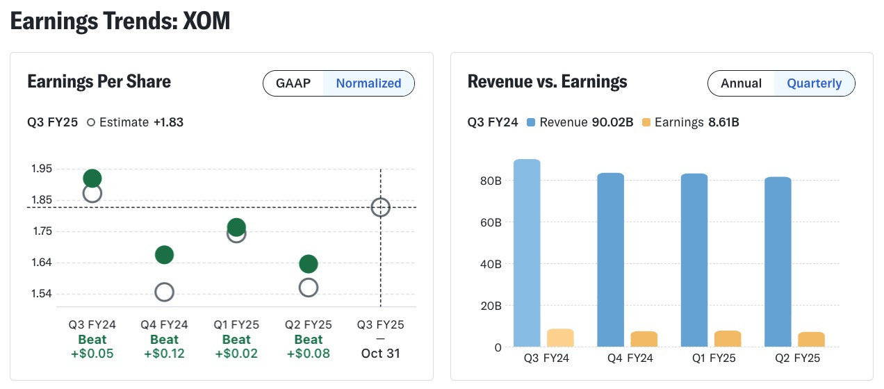
Task: Click the Q2 FY25 earnings bar
Action: (x=811, y=339)
